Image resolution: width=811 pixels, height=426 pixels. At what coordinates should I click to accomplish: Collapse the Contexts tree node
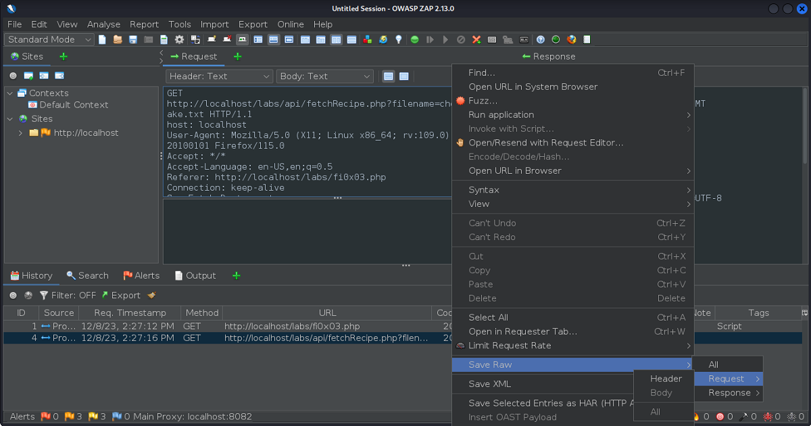coord(10,93)
